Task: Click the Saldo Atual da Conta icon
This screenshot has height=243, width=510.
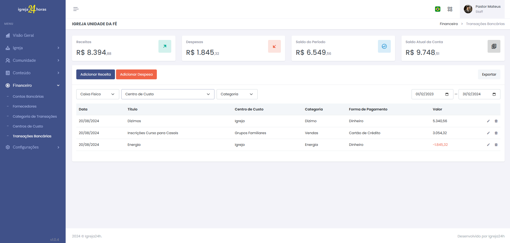Action: click(x=494, y=46)
